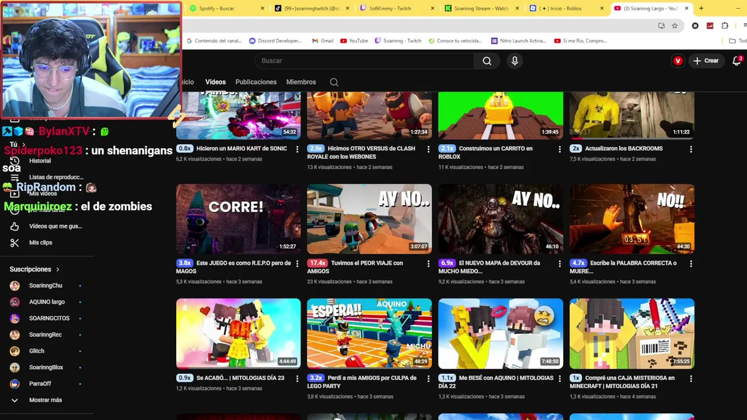Open the SoarinngChu subscription channel

(x=46, y=286)
